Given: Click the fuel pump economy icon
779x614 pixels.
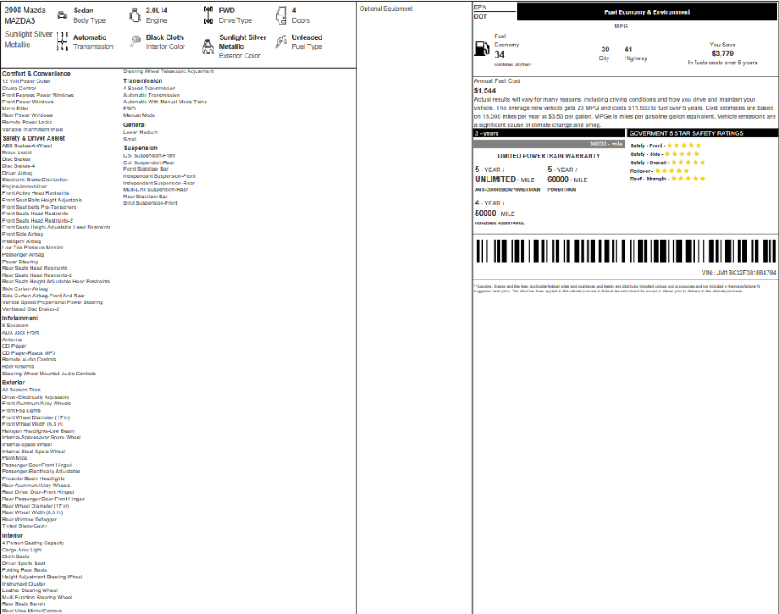Looking at the screenshot, I should coord(482,48).
